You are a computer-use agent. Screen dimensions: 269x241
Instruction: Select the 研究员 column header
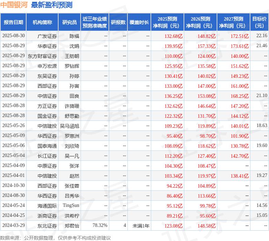(70, 22)
